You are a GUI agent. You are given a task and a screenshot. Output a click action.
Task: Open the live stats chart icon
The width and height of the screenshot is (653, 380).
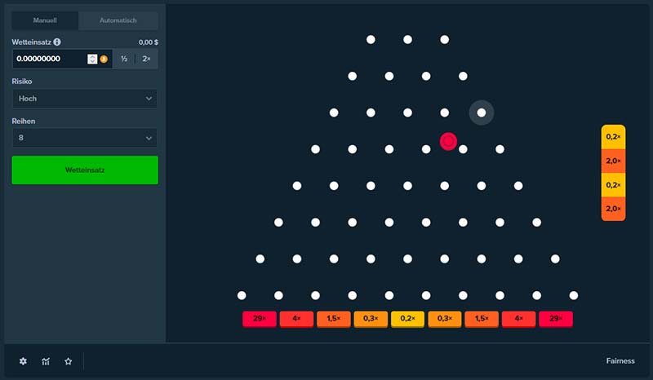click(46, 361)
